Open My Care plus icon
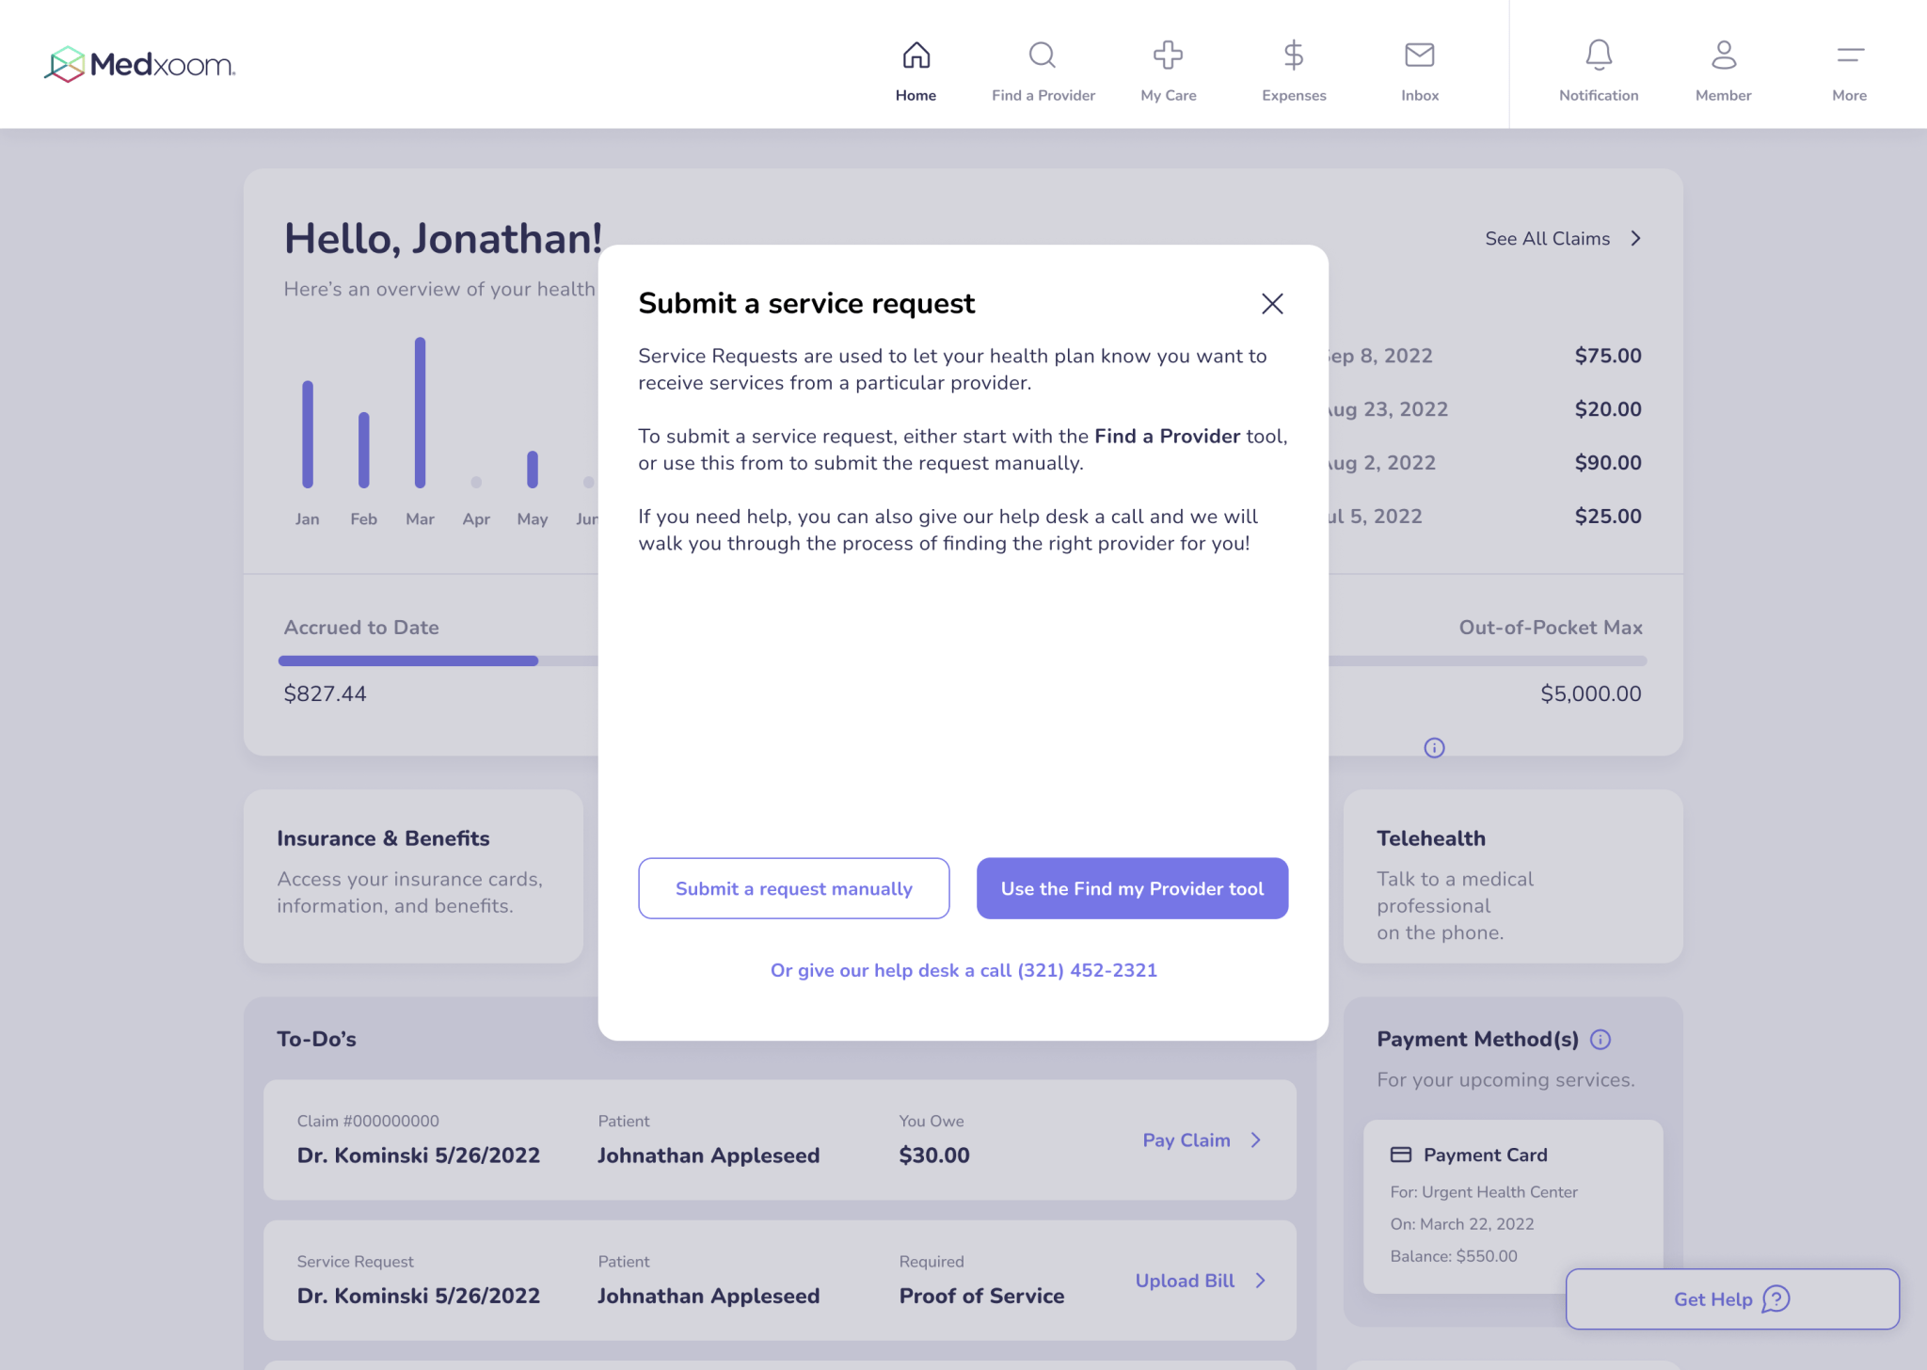 point(1168,56)
